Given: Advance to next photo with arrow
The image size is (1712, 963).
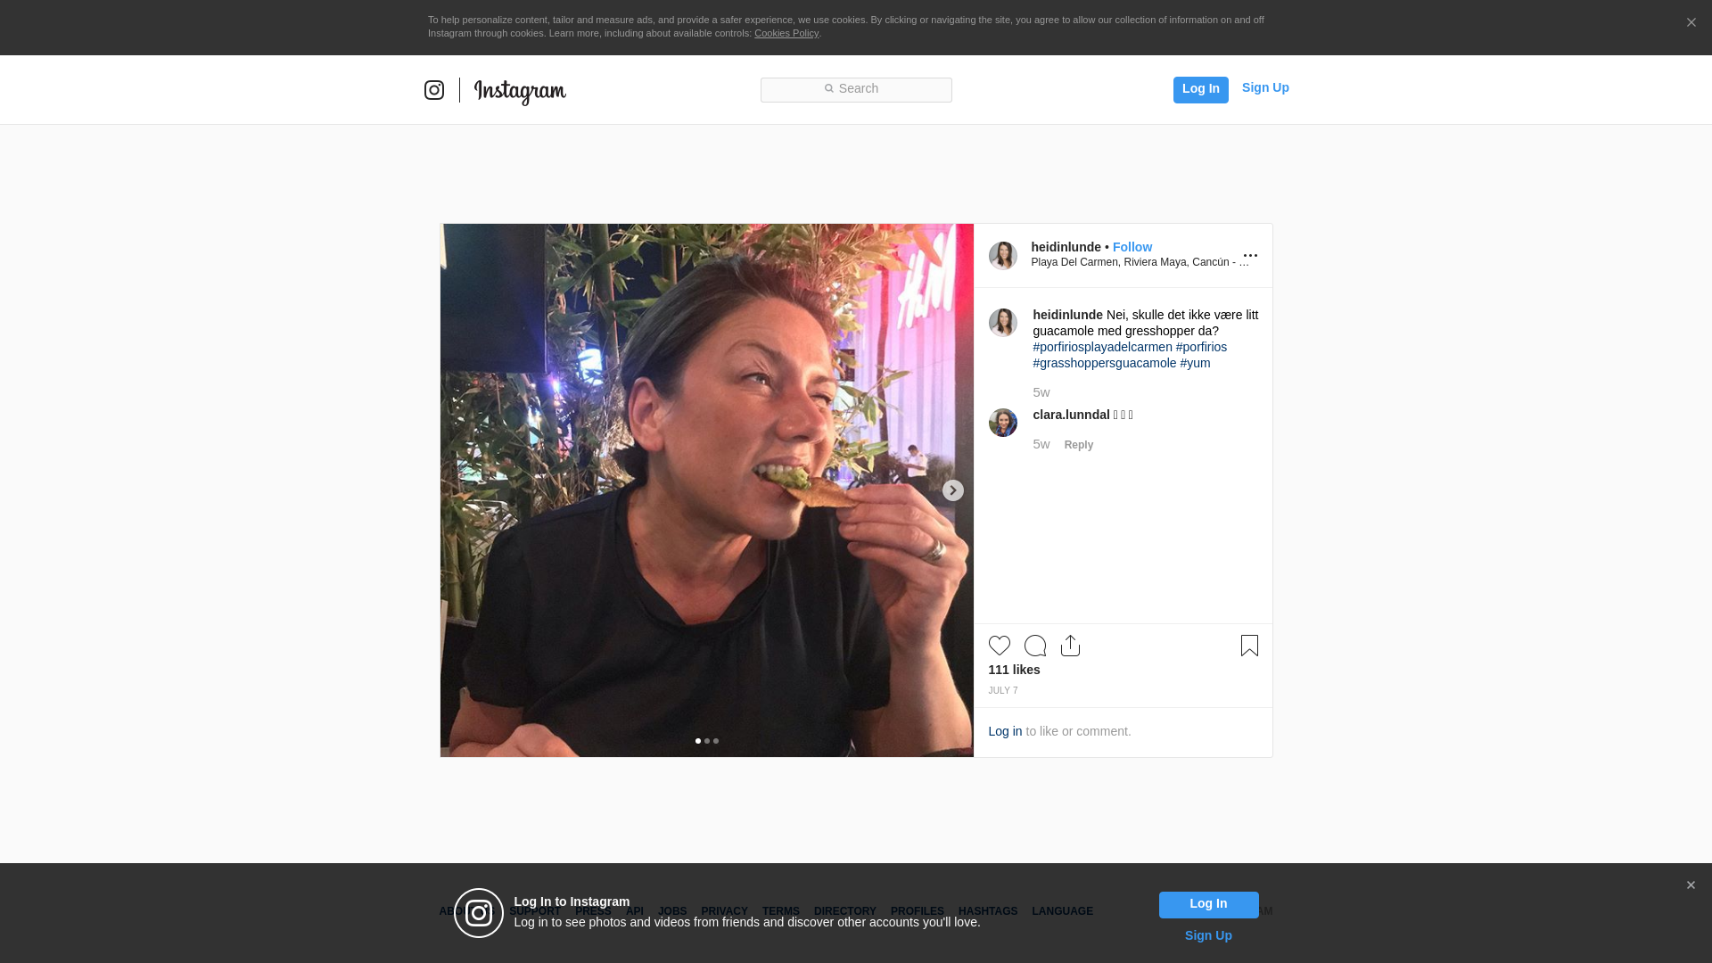Looking at the screenshot, I should (953, 490).
